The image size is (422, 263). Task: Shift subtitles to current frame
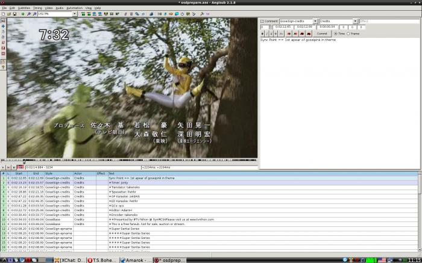tap(118, 14)
